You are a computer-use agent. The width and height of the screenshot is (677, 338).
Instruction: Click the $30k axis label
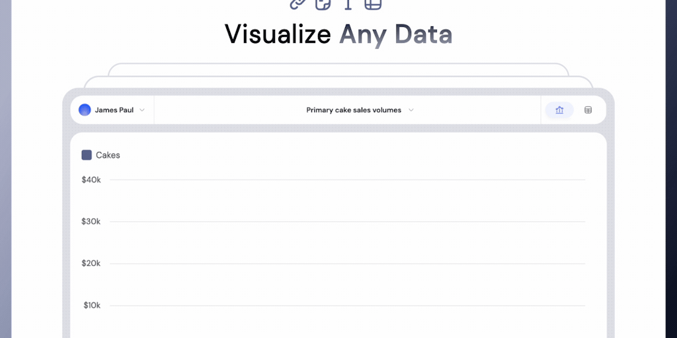91,221
